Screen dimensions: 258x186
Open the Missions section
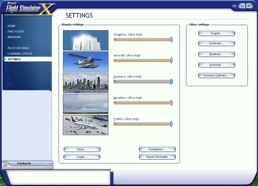[14, 37]
